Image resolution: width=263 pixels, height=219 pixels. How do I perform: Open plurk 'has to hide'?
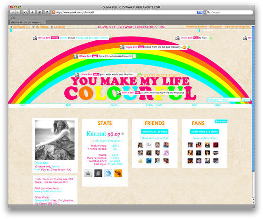tap(192, 38)
